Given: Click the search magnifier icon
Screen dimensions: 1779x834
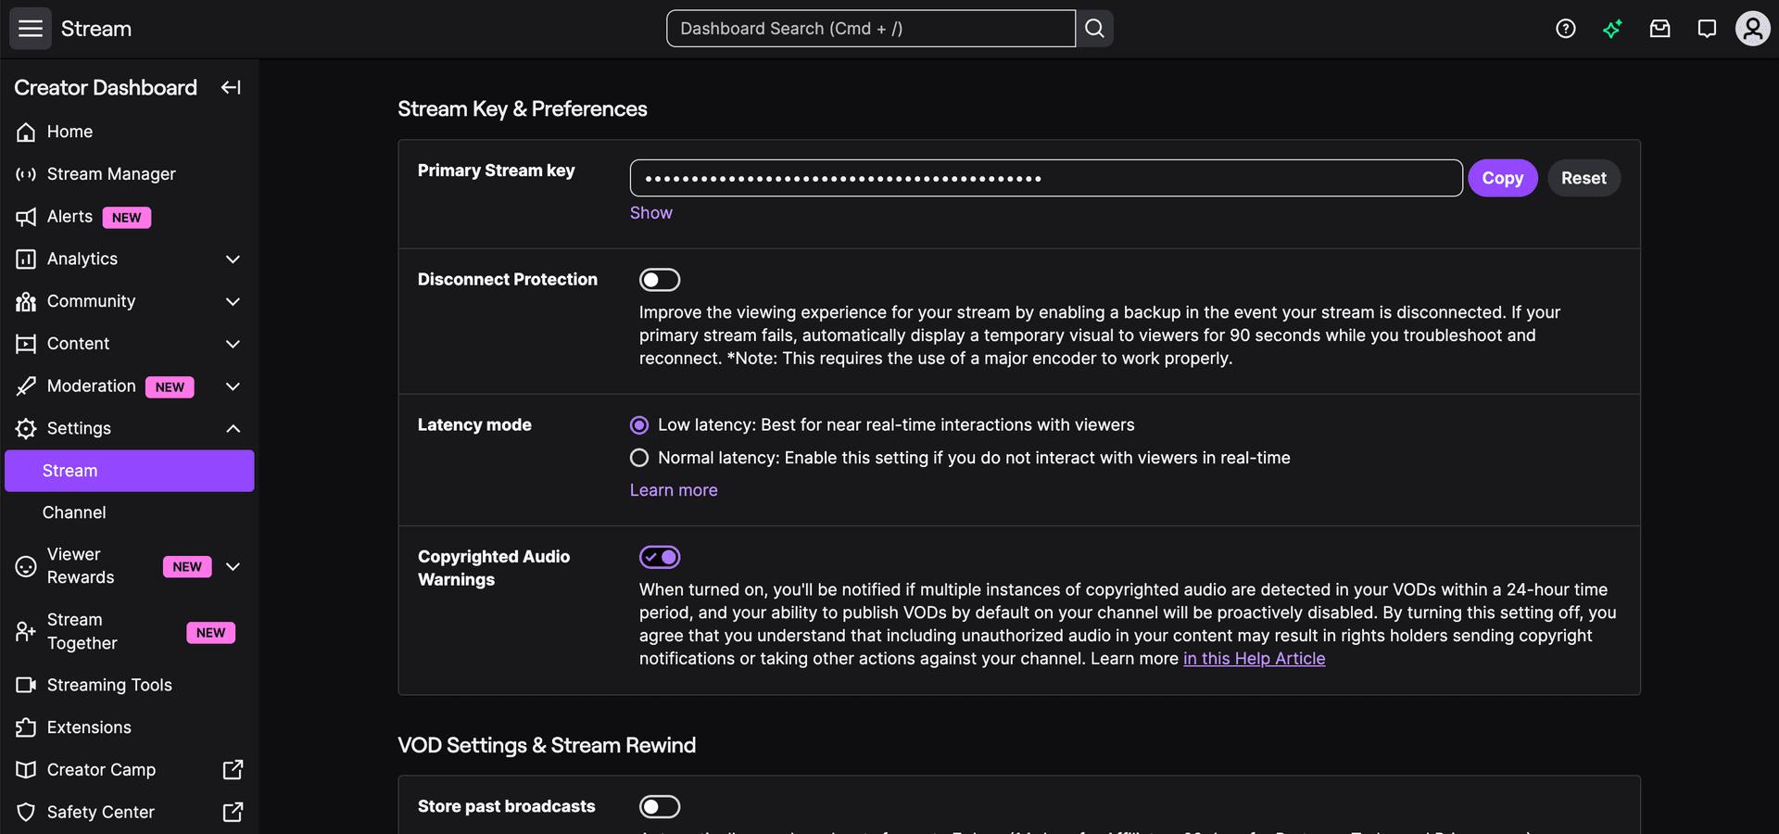Looking at the screenshot, I should point(1094,29).
